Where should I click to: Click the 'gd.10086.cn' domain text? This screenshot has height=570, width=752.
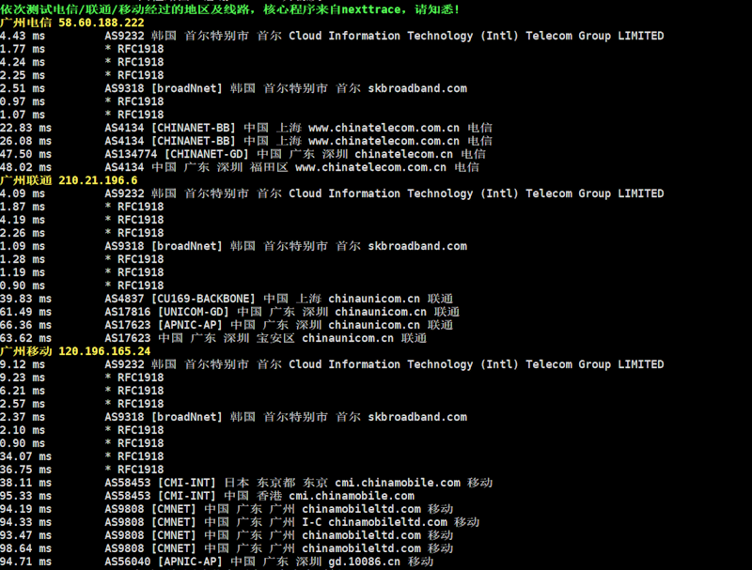pos(365,562)
